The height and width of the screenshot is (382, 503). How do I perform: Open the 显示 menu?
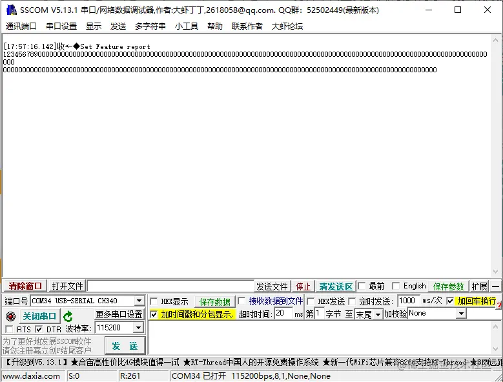click(x=94, y=26)
